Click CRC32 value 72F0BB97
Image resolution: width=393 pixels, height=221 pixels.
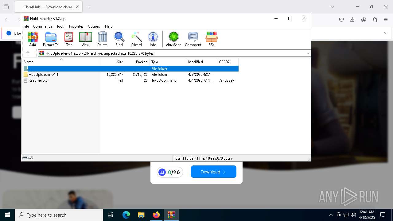tap(227, 80)
